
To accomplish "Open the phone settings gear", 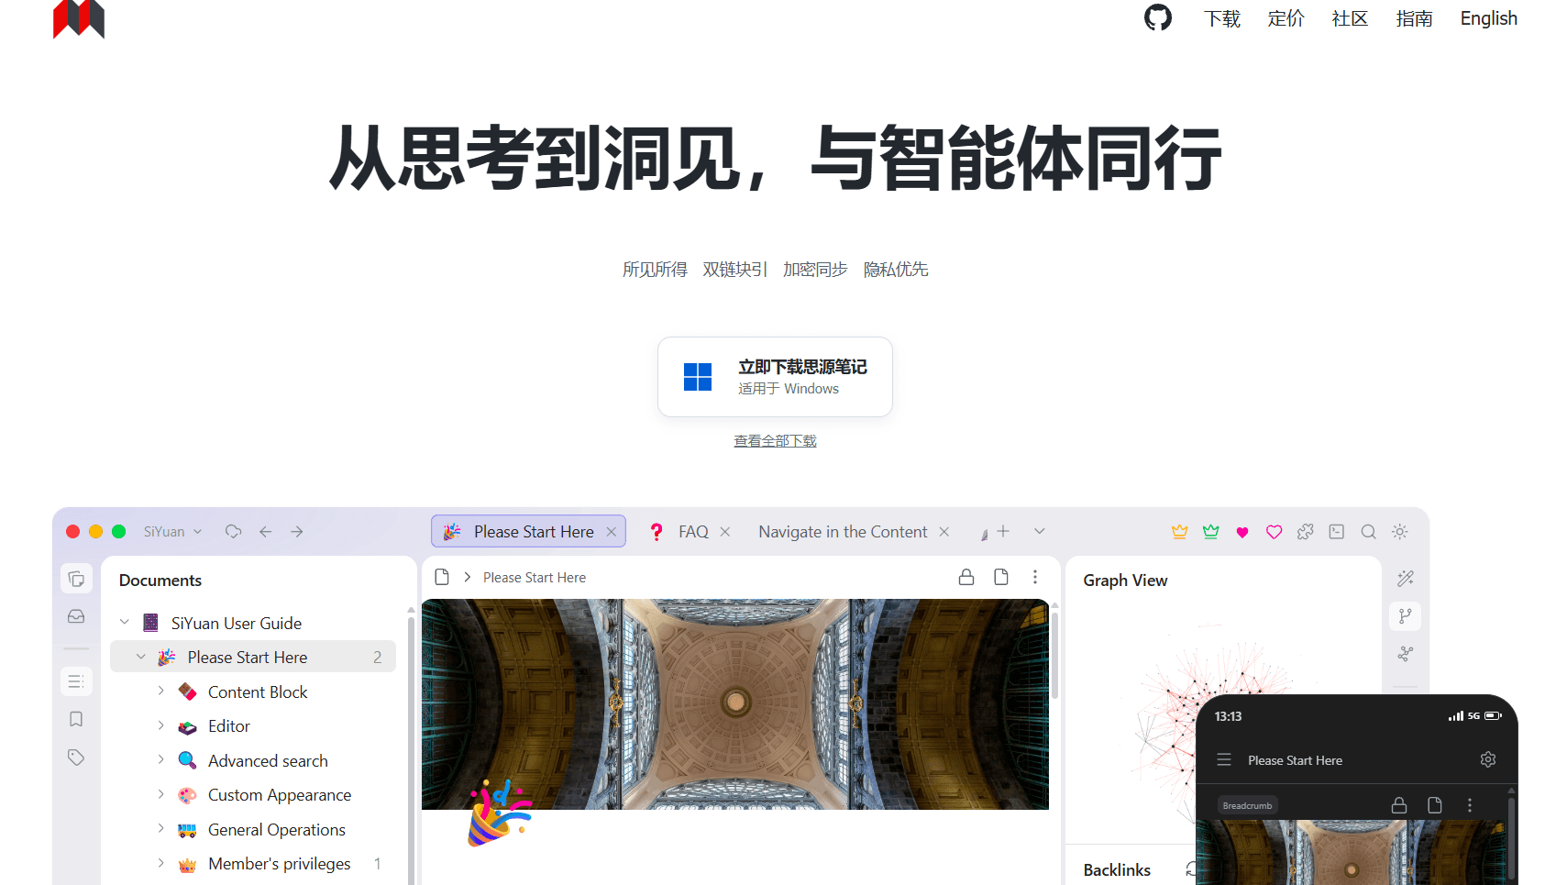I will click(x=1488, y=759).
